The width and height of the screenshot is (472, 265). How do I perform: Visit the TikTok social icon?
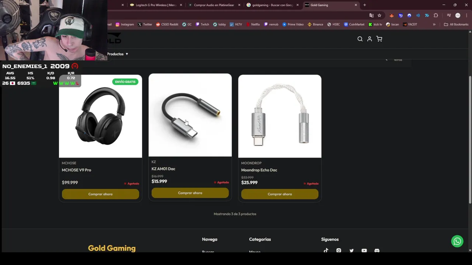point(326,251)
